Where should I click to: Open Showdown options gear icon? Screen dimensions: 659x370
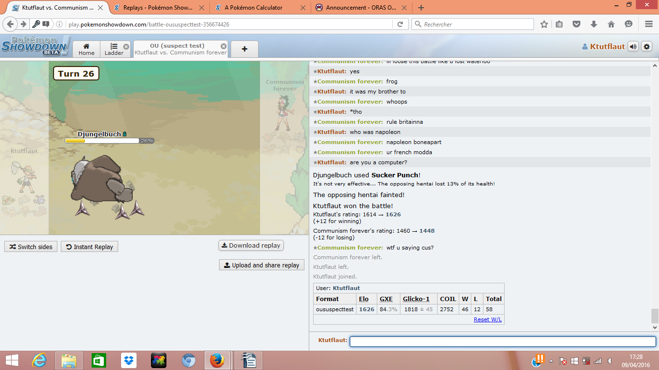tap(646, 46)
